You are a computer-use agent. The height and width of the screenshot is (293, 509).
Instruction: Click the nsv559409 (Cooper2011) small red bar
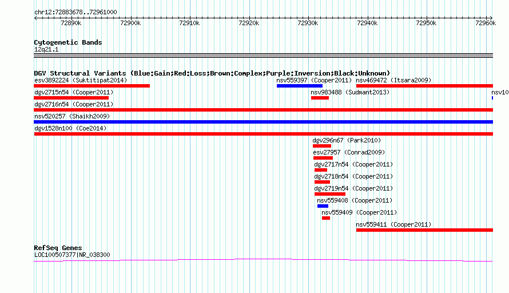[x=326, y=218]
